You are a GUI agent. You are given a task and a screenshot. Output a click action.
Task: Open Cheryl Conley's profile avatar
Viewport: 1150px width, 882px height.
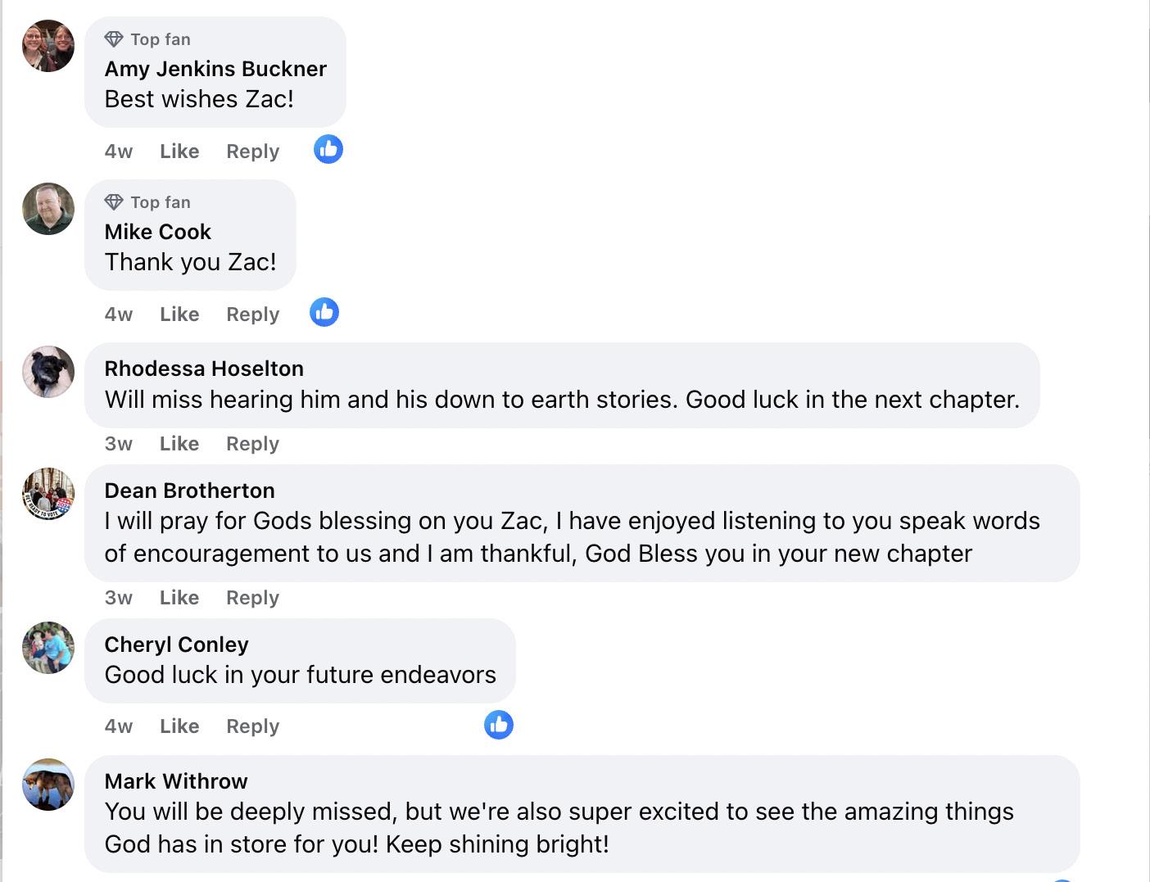click(48, 648)
